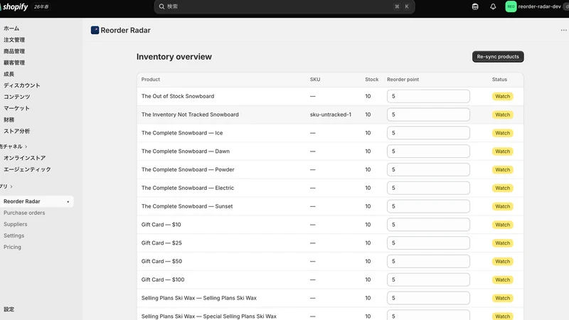Expand the sales channels chevron
569x320 pixels.
tap(26, 146)
